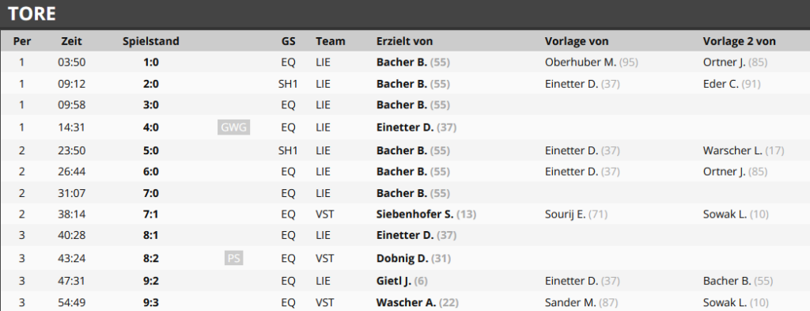
Task: Click Gietl J. scorer name
Action: tap(394, 281)
